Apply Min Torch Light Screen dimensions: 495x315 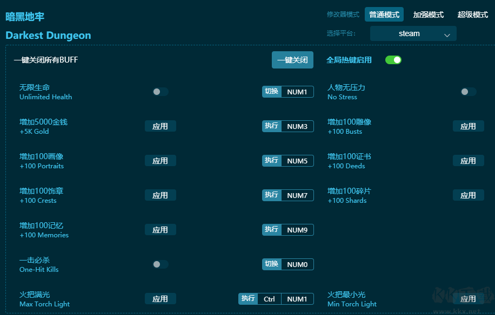(x=468, y=298)
